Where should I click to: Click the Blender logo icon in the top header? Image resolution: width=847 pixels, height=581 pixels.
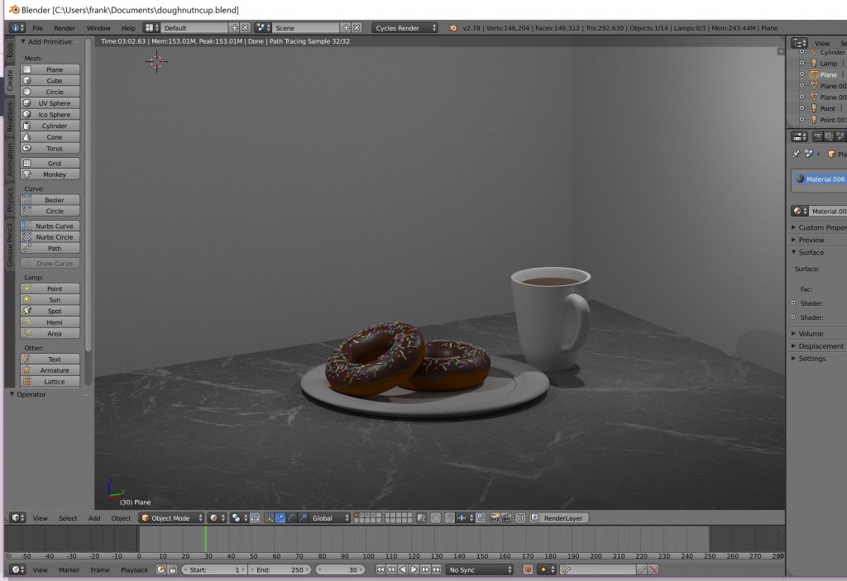click(14, 26)
